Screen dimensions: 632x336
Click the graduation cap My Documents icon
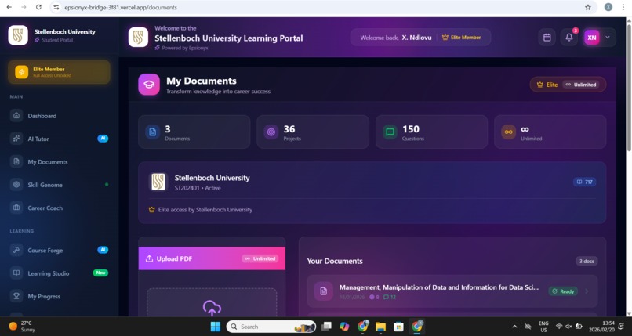pyautogui.click(x=149, y=85)
